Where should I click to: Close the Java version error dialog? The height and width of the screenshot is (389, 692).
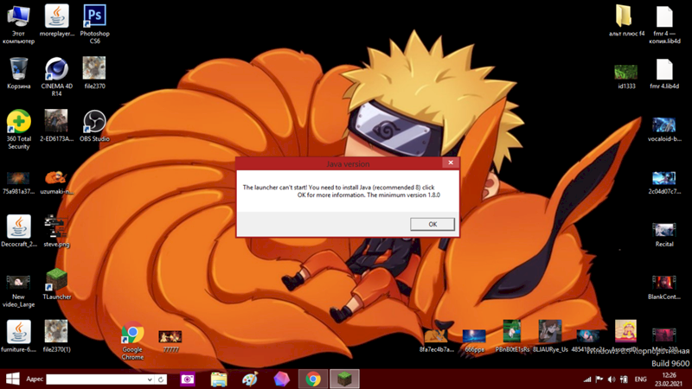pos(450,163)
